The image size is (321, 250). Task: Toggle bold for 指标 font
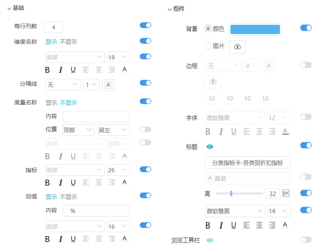coord(47,183)
